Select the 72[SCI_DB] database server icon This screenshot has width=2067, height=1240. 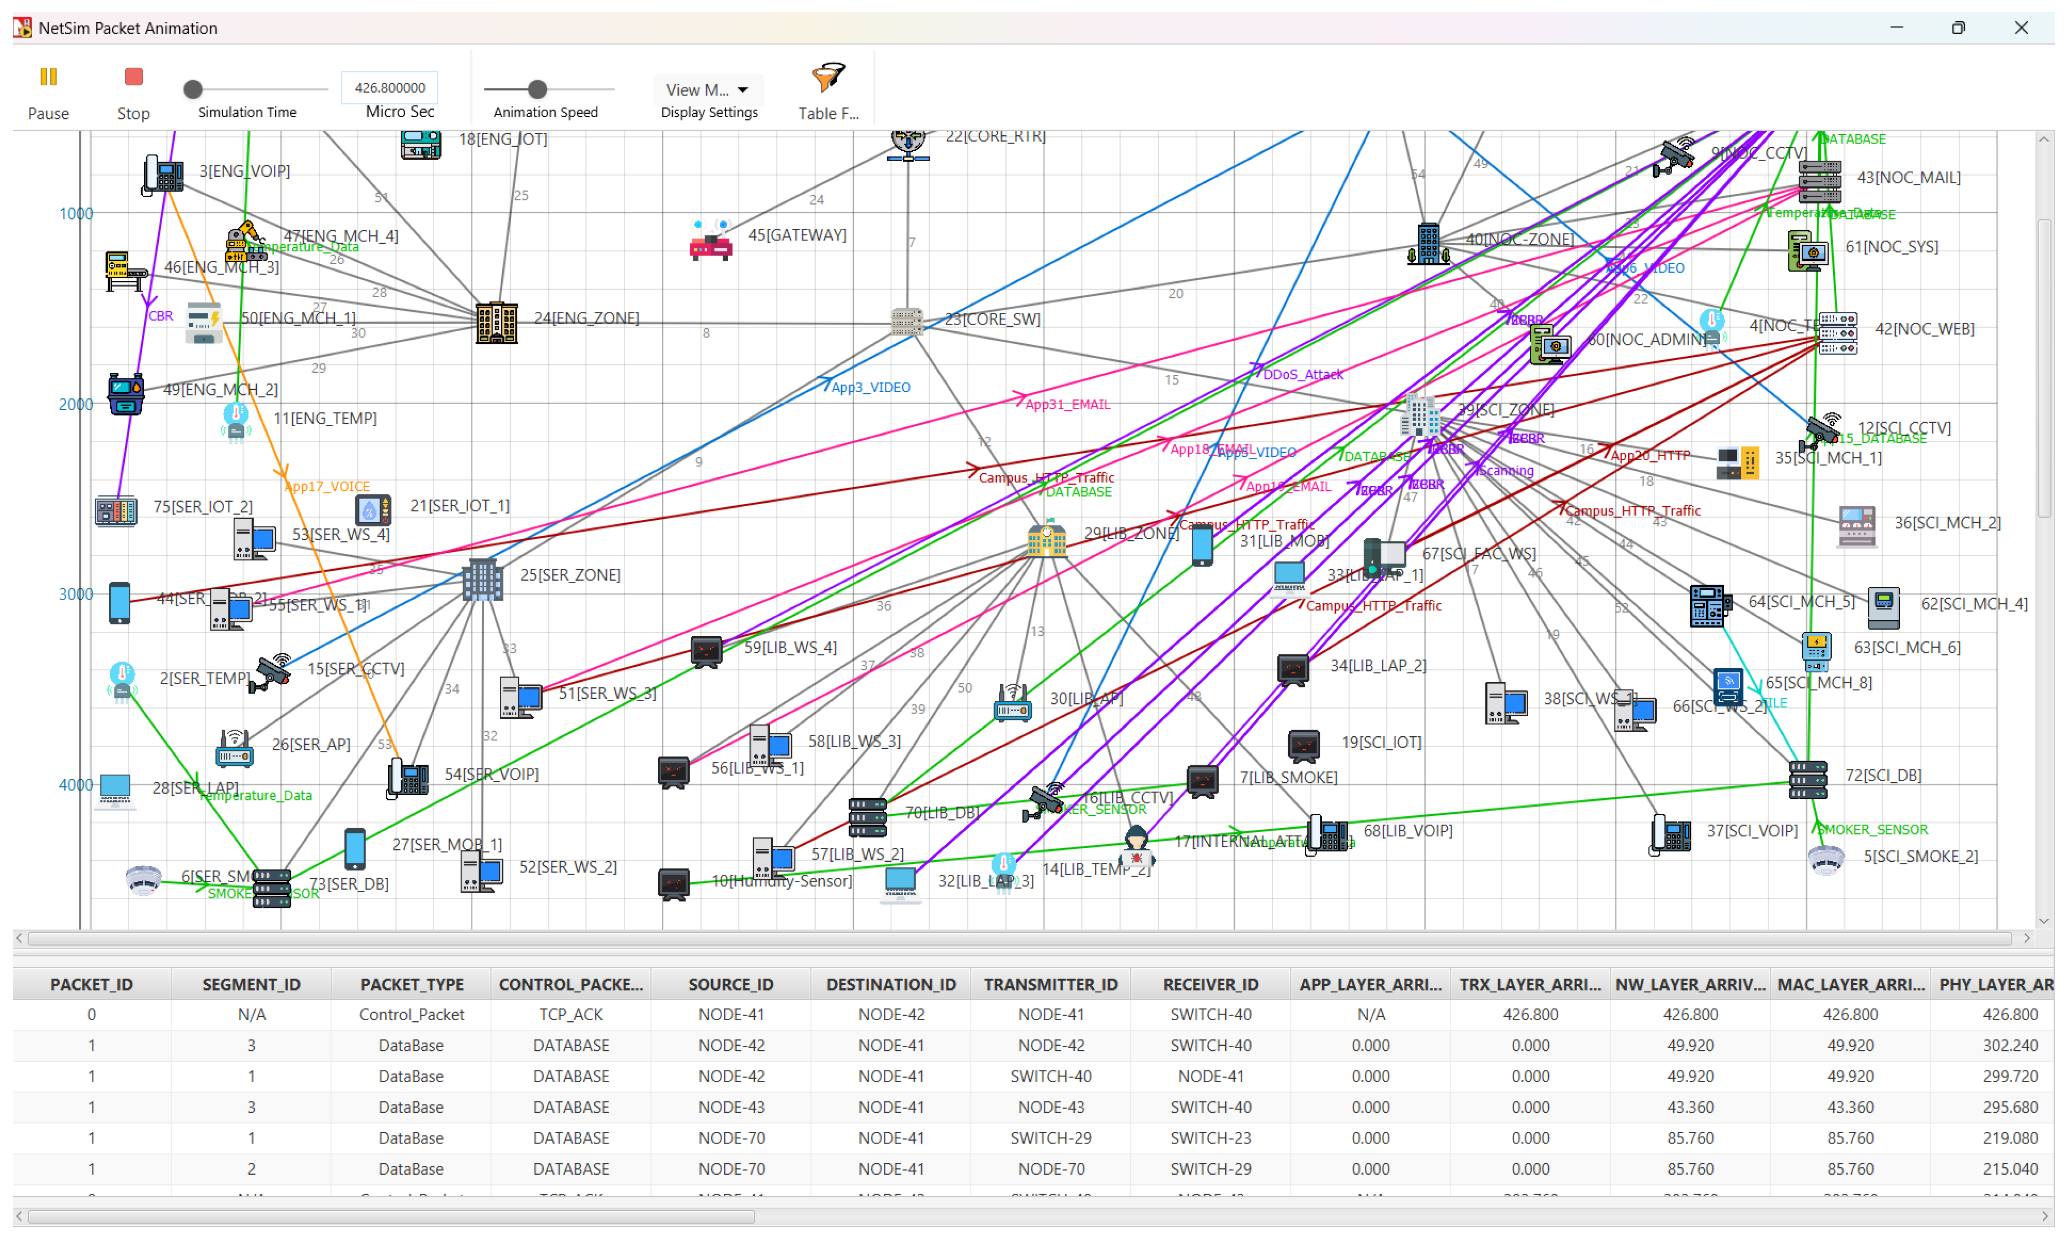(x=1808, y=780)
